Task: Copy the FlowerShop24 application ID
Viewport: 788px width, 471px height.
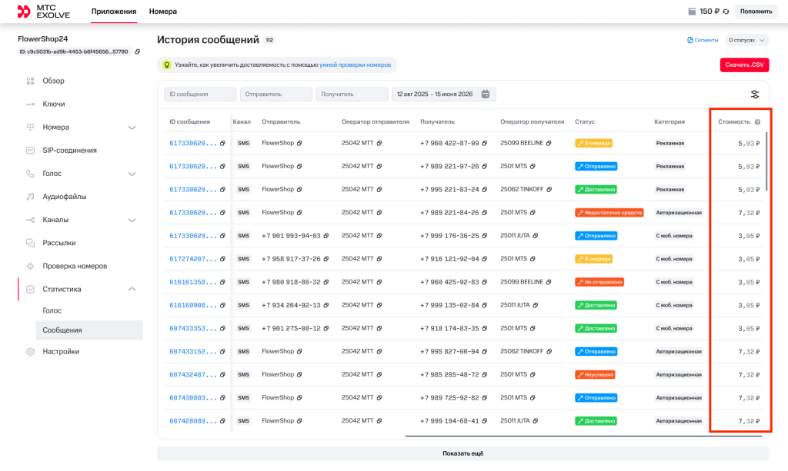Action: [137, 51]
